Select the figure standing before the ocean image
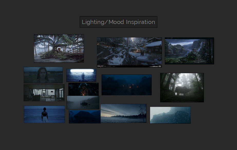 click(x=44, y=114)
